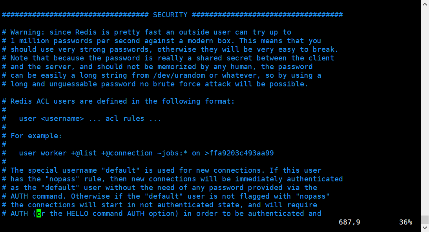
Task: Click the word "worker" in the example
Action: point(53,153)
